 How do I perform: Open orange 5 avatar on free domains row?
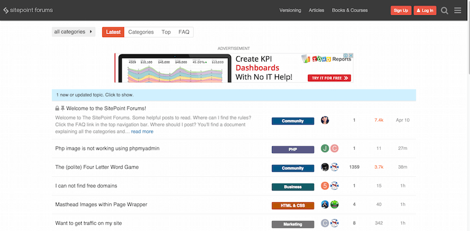point(325,186)
